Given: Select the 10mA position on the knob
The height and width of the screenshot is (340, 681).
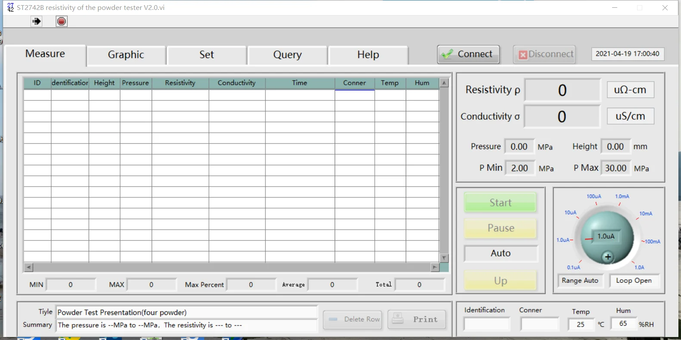Looking at the screenshot, I should [x=646, y=214].
